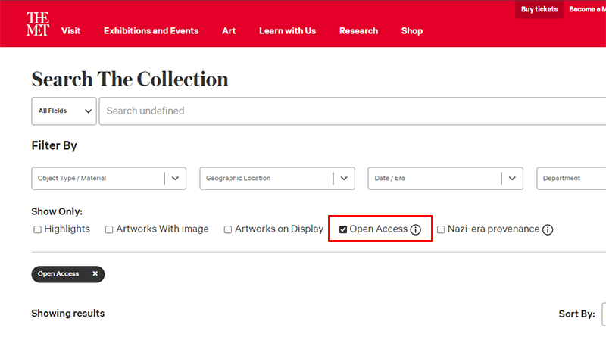606x337 pixels.
Task: Remove the Open Access filter chip
Action: (x=95, y=273)
